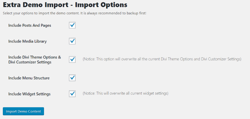
Task: Click the Import Demo Content button
Action: point(23,111)
